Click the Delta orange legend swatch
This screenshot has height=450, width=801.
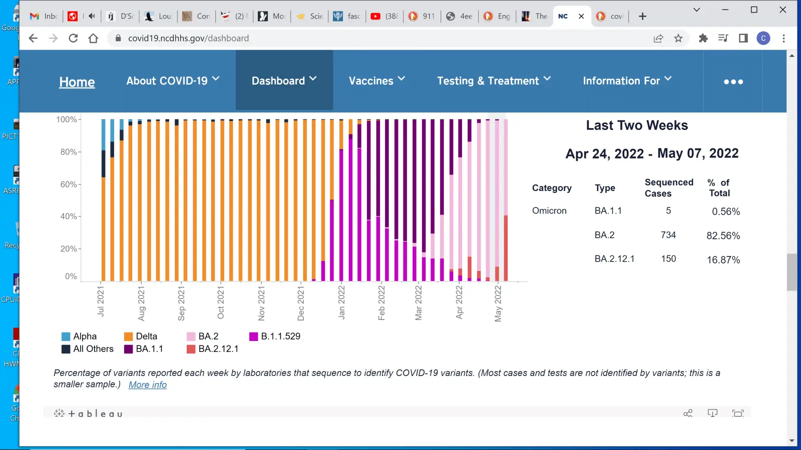tap(129, 336)
